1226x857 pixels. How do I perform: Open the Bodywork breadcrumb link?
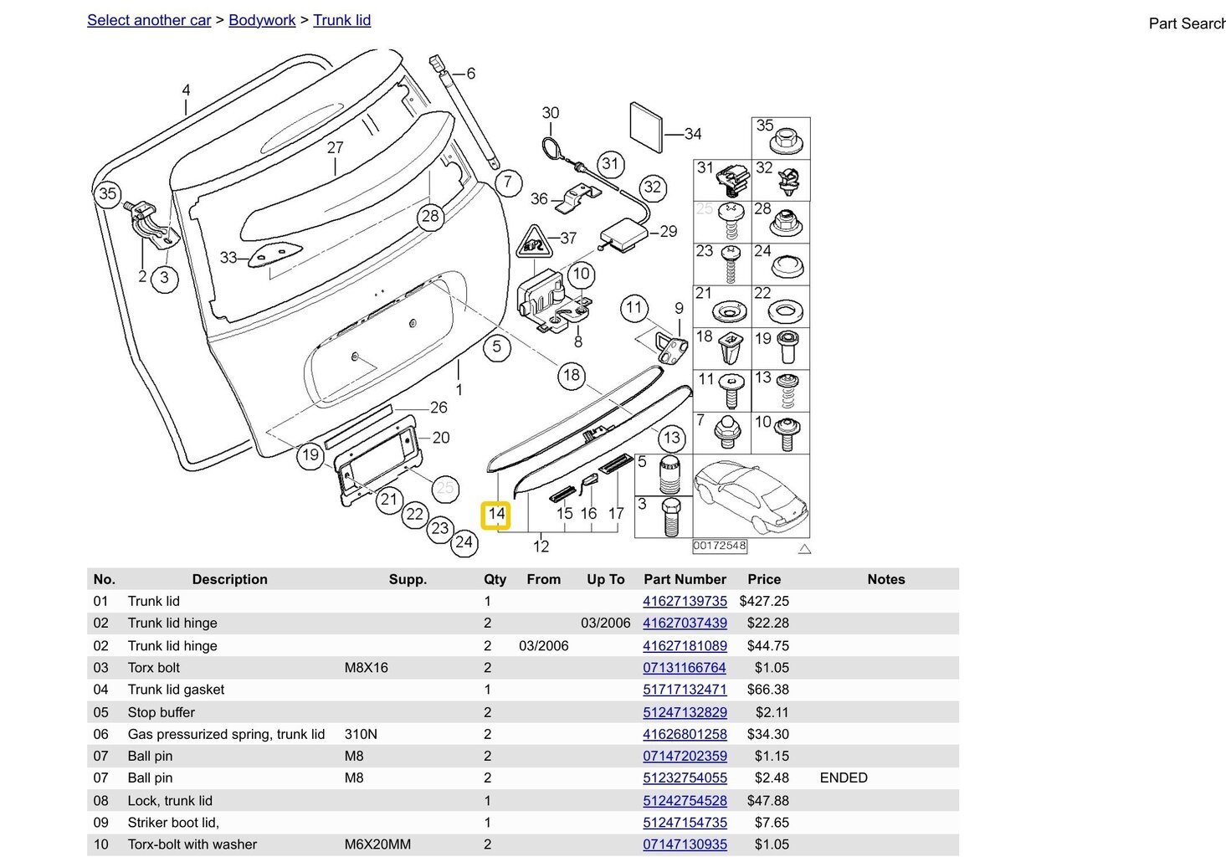pos(262,20)
